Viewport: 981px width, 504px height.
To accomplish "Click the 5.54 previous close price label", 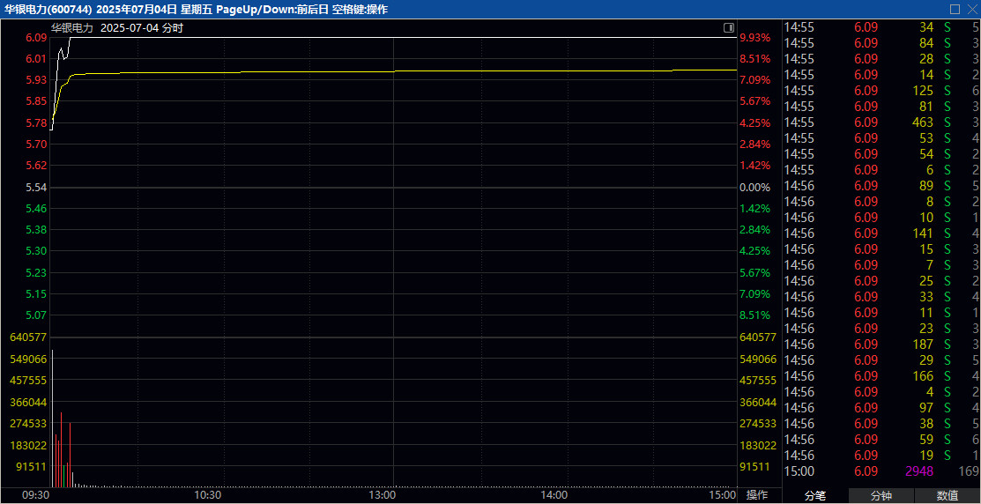I will 36,188.
